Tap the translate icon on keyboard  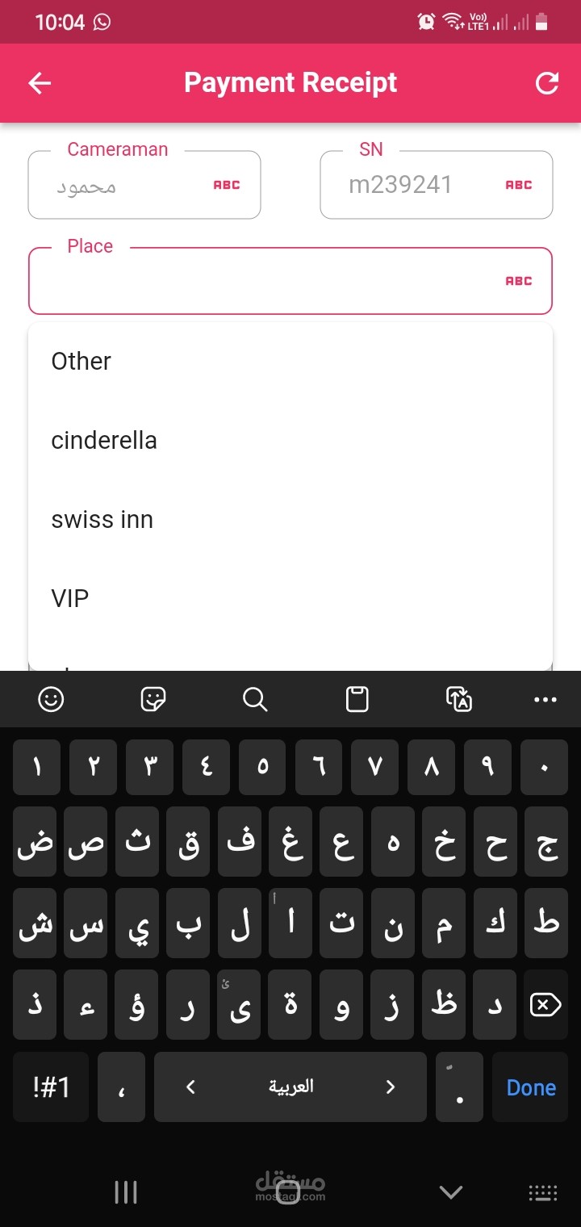point(459,699)
